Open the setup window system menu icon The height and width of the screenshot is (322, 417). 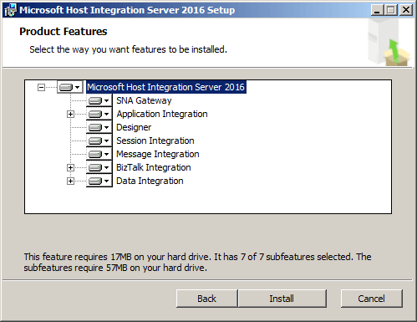(10, 10)
